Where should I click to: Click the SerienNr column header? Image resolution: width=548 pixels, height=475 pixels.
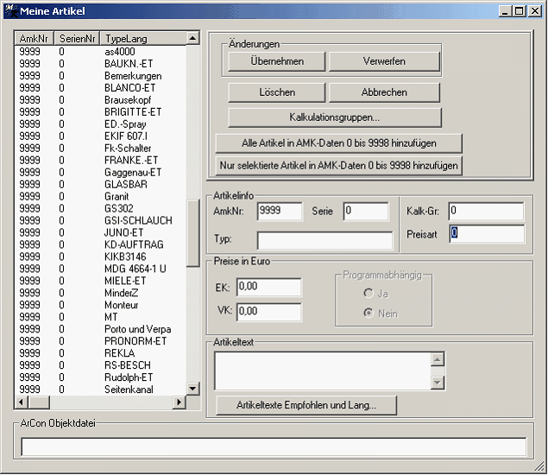[76, 39]
